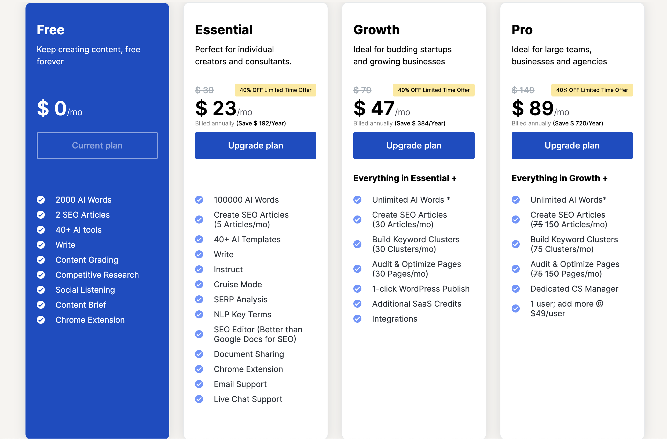Select the Current plan button in Free tier
Image resolution: width=667 pixels, height=439 pixels.
tap(97, 145)
